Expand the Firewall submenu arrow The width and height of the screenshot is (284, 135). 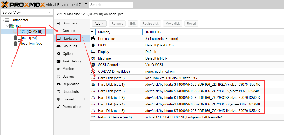(85, 99)
